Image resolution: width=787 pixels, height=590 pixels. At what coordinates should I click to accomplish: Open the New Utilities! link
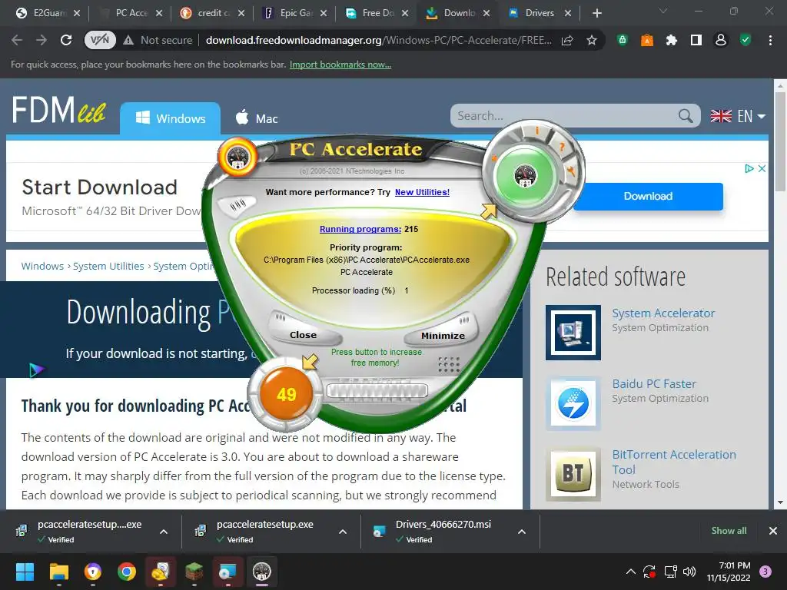click(422, 192)
